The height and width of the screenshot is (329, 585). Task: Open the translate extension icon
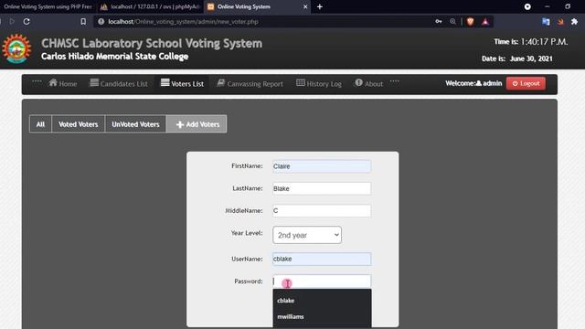click(x=546, y=22)
